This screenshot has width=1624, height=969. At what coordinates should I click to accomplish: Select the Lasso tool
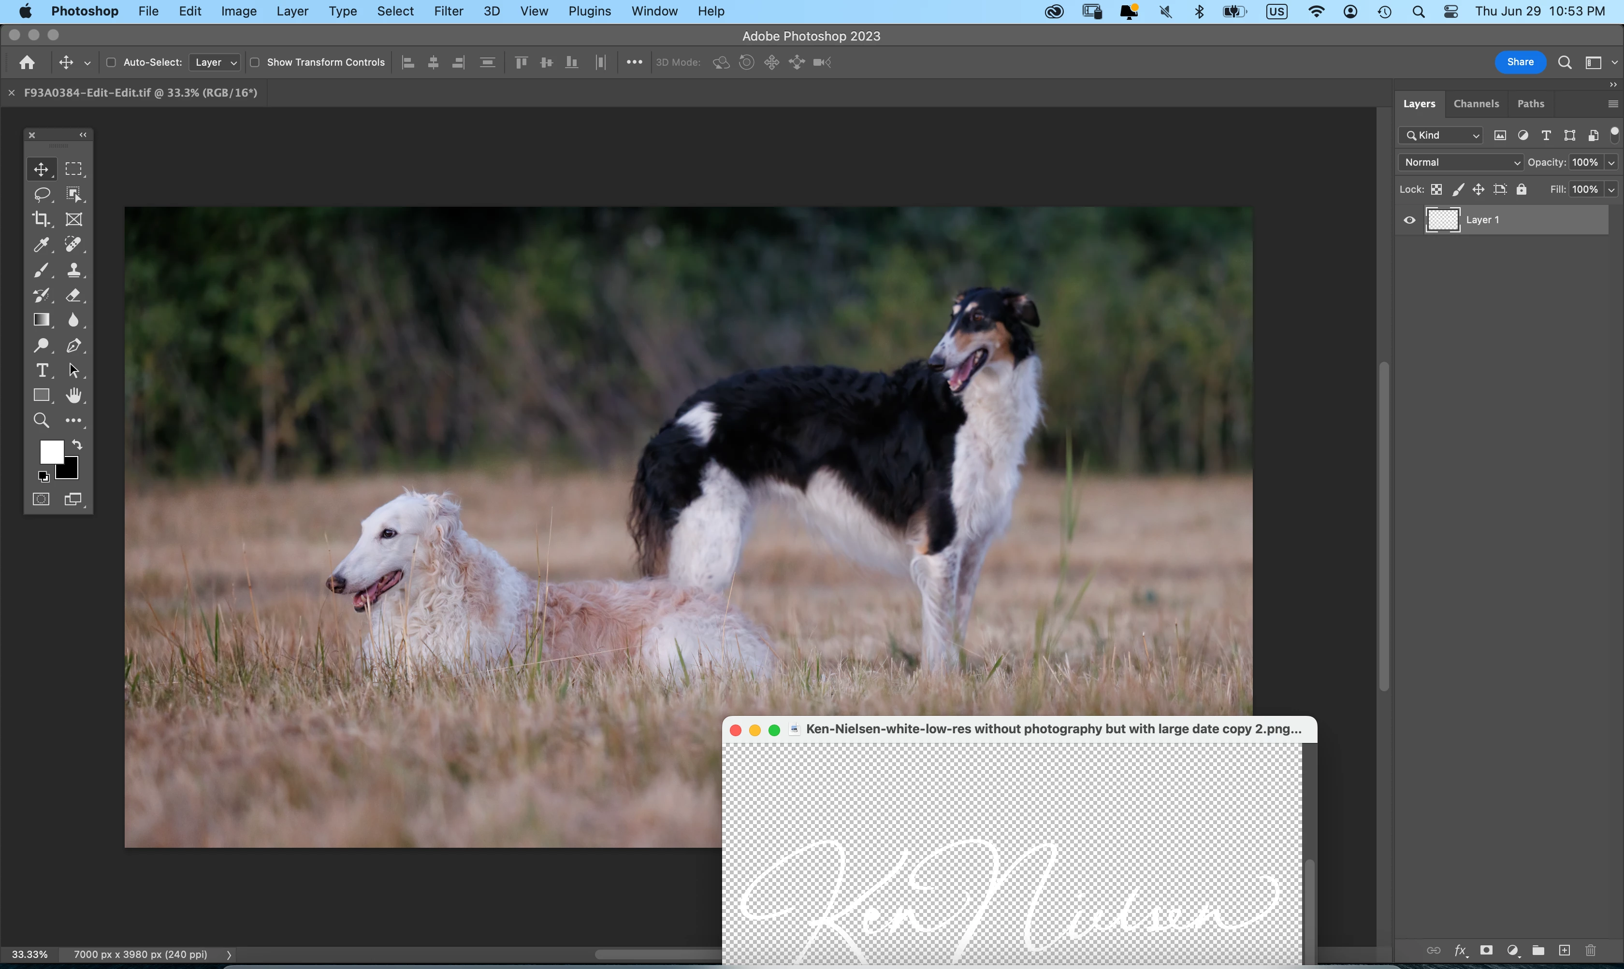[x=42, y=195]
